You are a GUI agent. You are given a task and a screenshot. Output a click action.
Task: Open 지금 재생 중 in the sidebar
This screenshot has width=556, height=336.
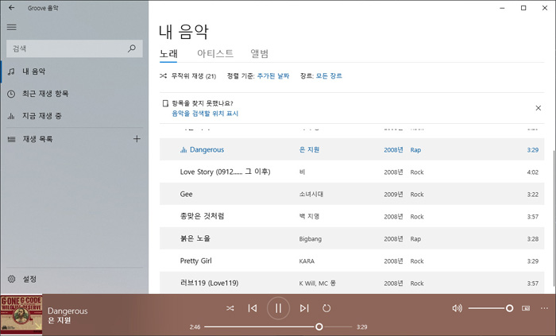click(75, 116)
